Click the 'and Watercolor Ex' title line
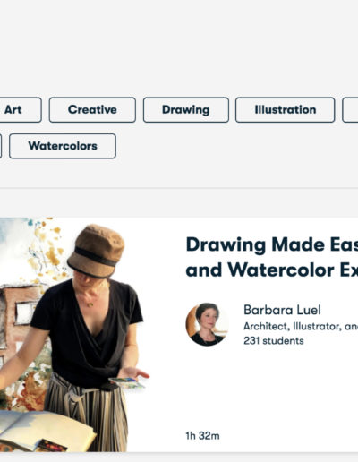Image resolution: width=358 pixels, height=462 pixels. [x=272, y=270]
